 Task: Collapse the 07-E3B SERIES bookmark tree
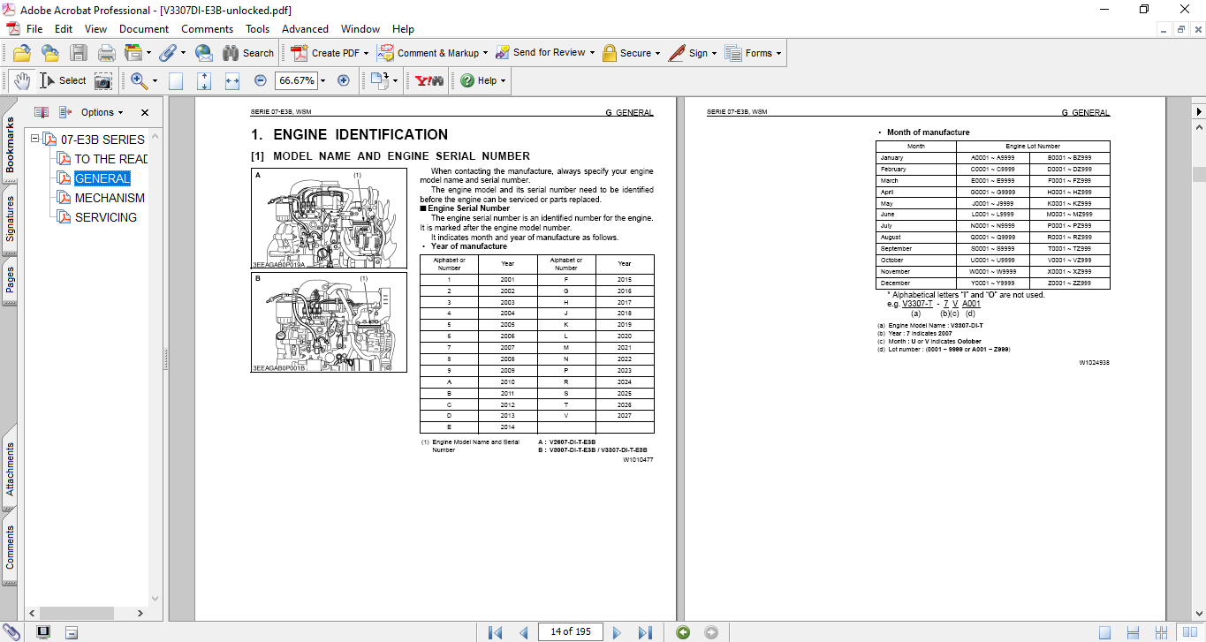[x=35, y=140]
